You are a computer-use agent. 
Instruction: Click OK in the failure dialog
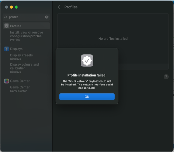click(x=87, y=97)
